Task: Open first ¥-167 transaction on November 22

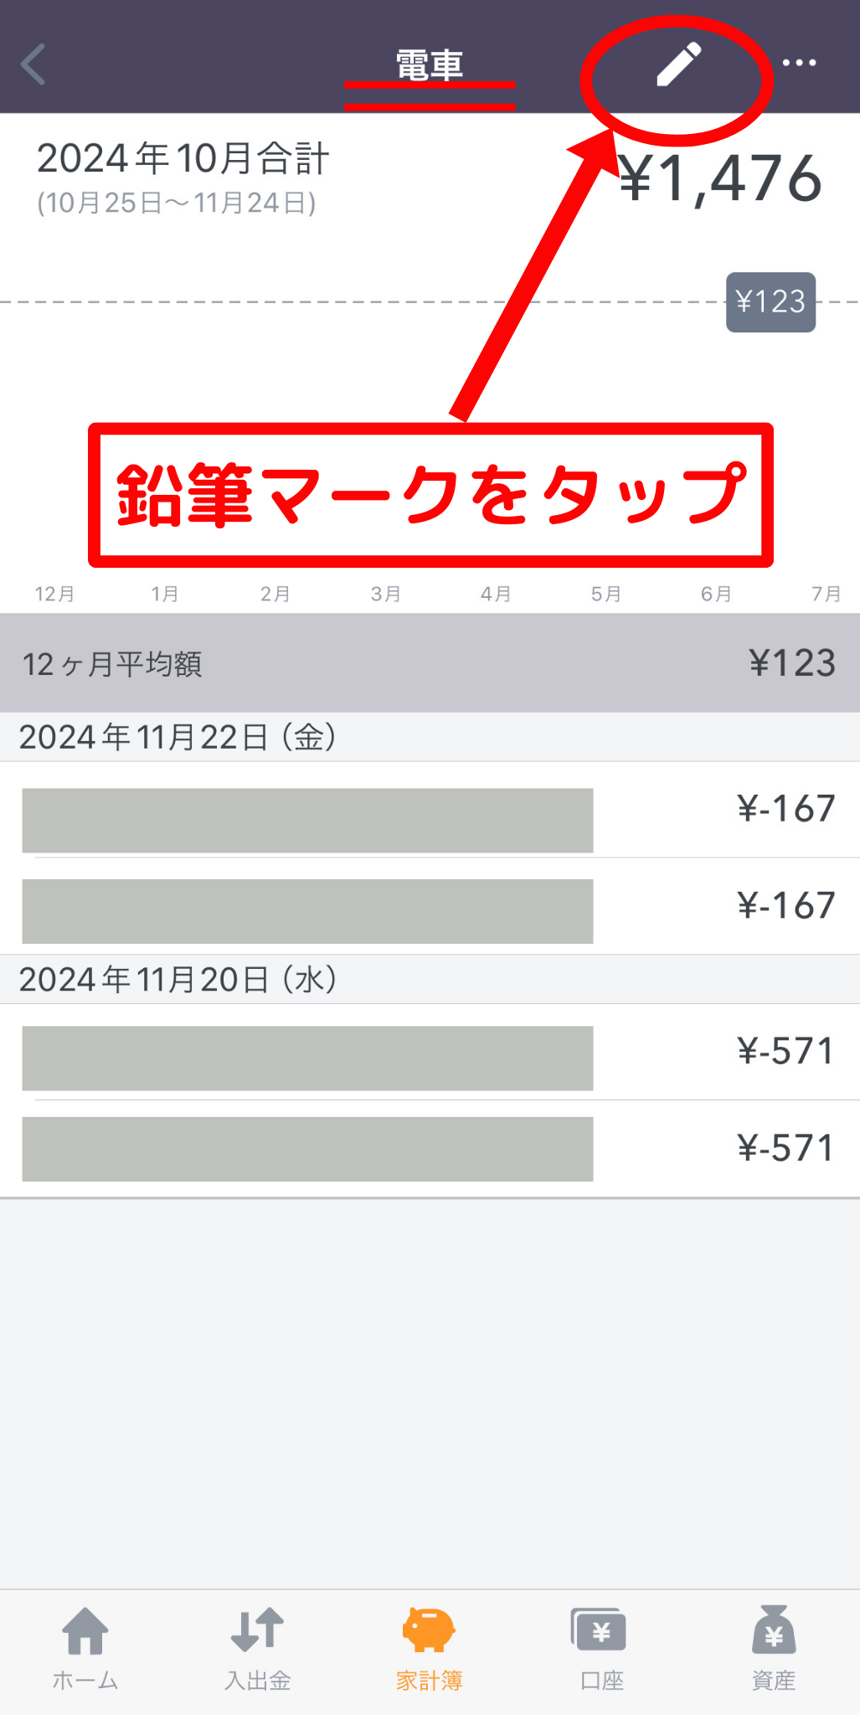Action: pos(430,810)
